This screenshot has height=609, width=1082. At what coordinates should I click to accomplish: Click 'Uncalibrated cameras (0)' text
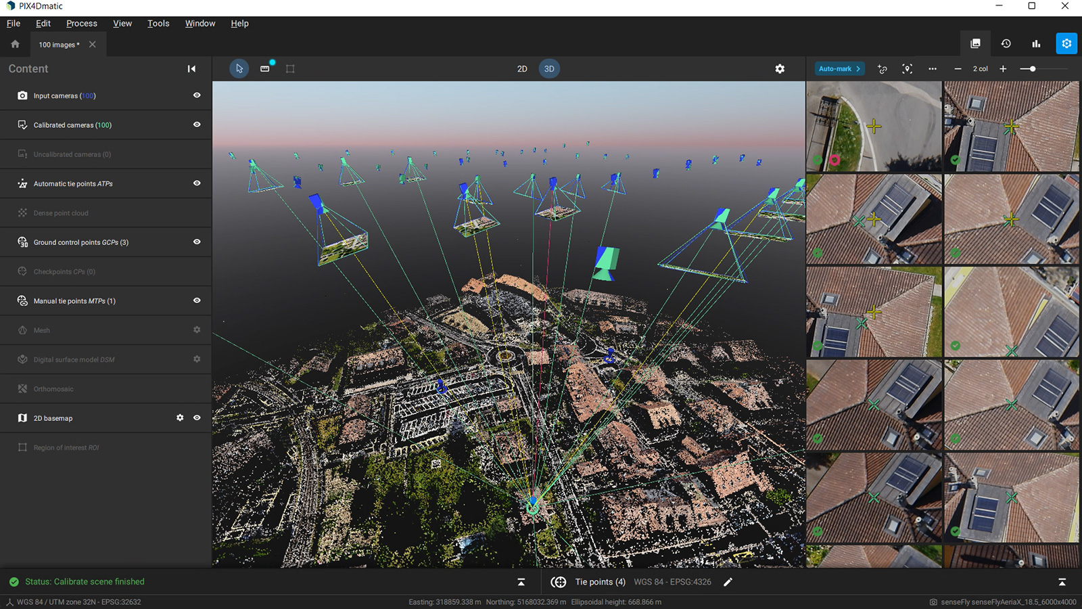pos(72,154)
